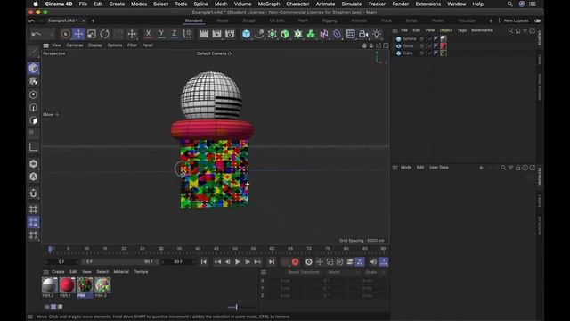Open viewport Cameras menu

click(x=75, y=45)
